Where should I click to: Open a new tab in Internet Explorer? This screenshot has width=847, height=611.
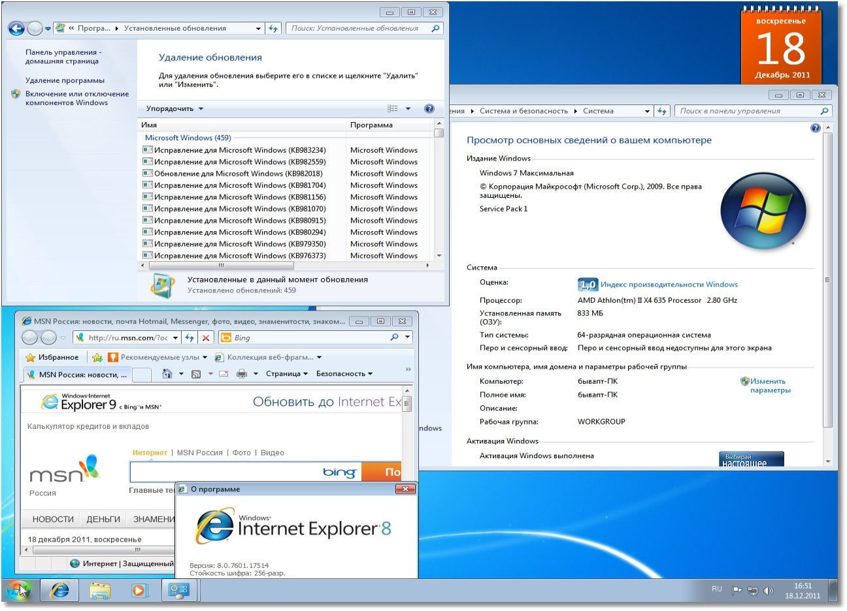coord(142,374)
